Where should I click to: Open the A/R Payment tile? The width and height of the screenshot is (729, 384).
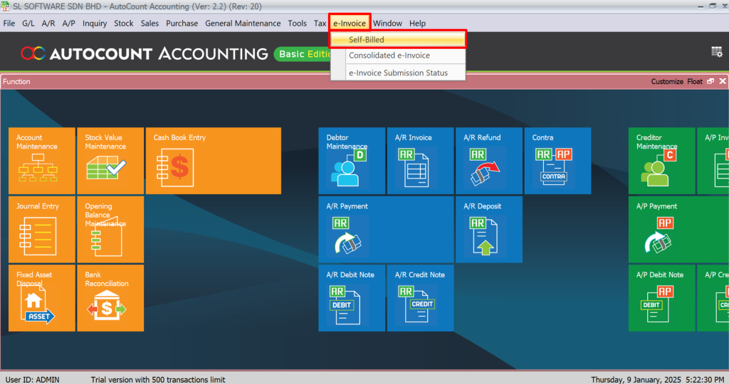[x=386, y=230]
